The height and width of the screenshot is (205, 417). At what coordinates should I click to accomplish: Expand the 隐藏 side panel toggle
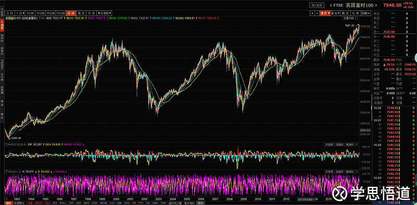366,14
